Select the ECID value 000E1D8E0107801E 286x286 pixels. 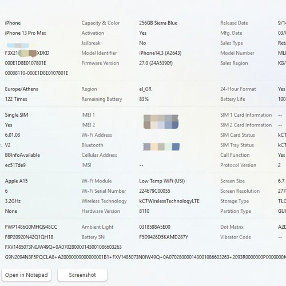(25, 63)
